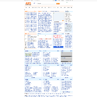Click the small icon above the blue panels grid
This screenshot has width=97, height=97.
pos(25,49)
